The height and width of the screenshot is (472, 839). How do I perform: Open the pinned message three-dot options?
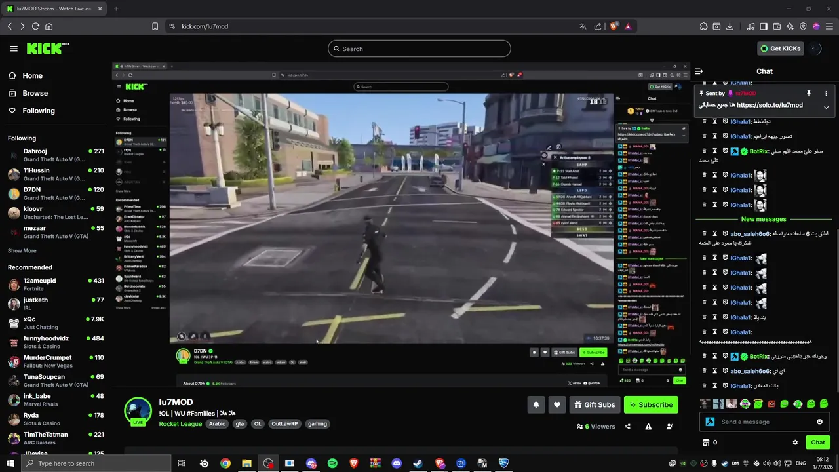click(826, 93)
